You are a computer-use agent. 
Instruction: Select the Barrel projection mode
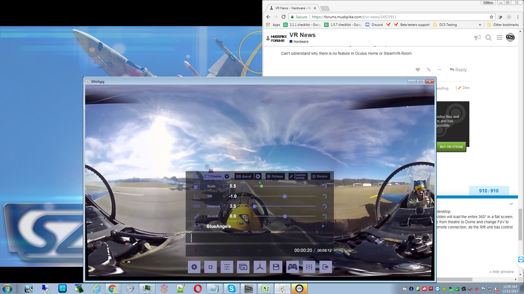point(244,176)
